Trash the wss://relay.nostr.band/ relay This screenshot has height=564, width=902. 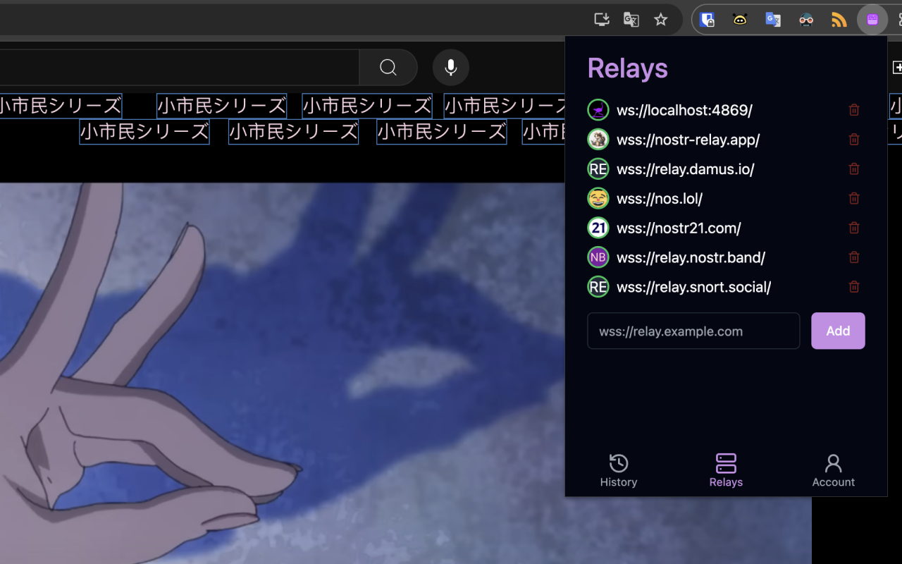coord(854,257)
